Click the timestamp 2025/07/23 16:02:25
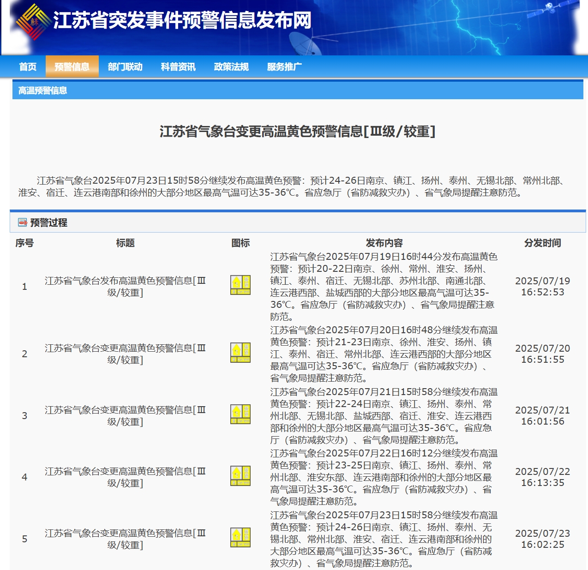588x570 pixels. coord(543,539)
